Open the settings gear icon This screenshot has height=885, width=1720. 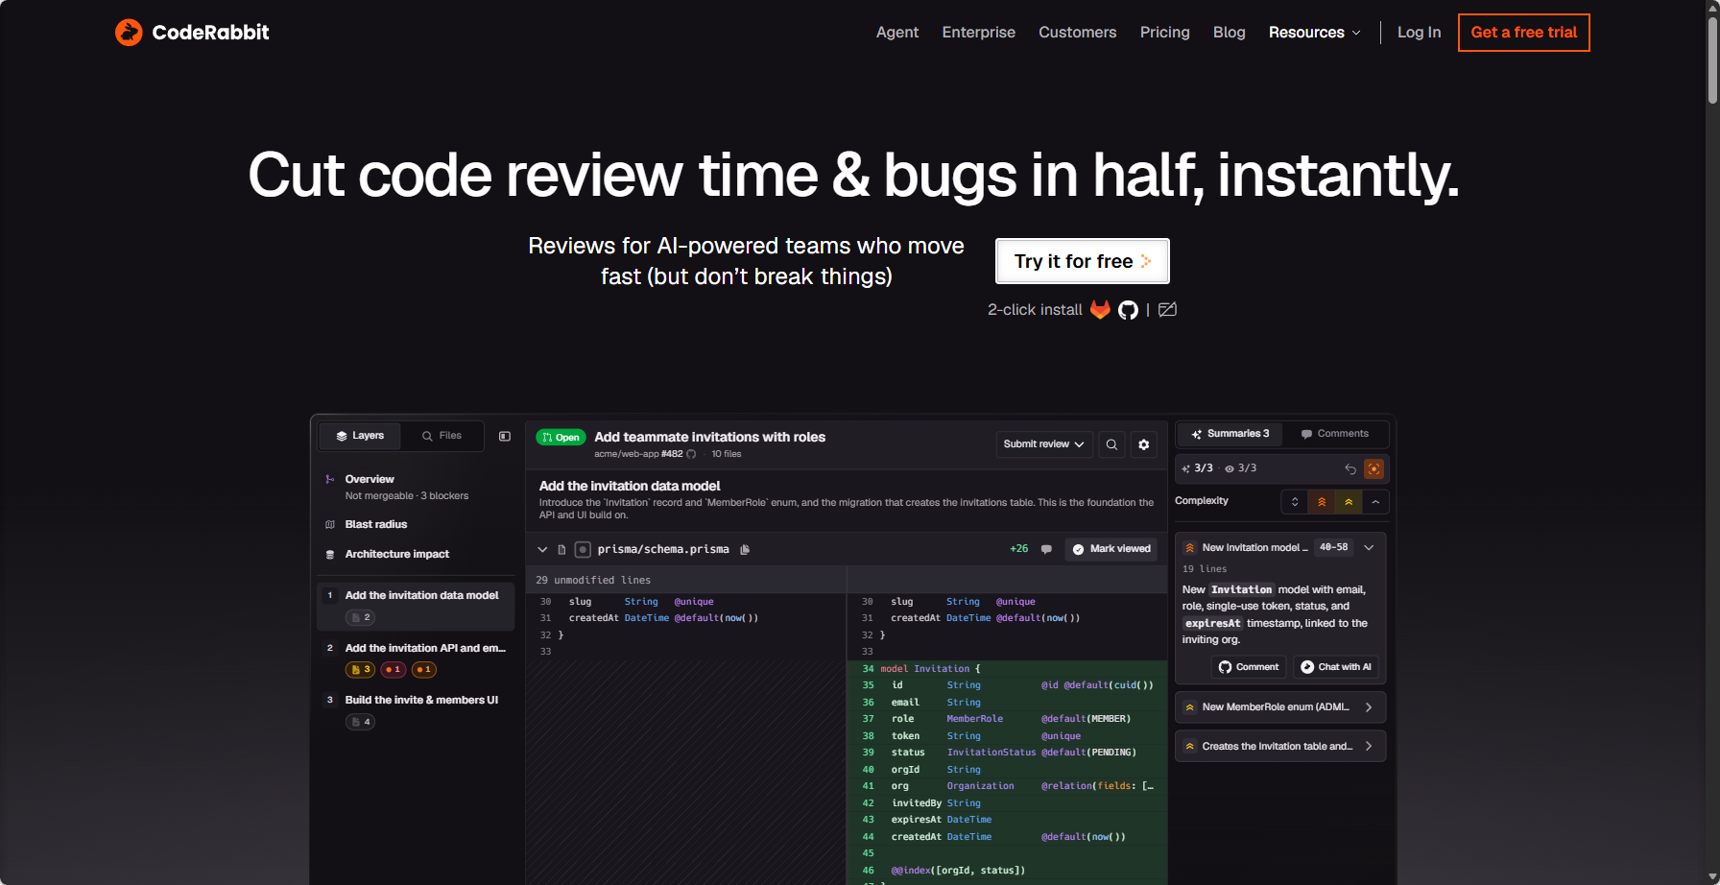(1143, 444)
